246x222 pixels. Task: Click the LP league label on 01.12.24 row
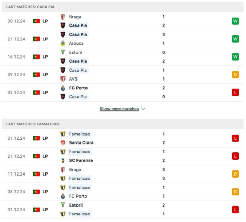(x=45, y=210)
